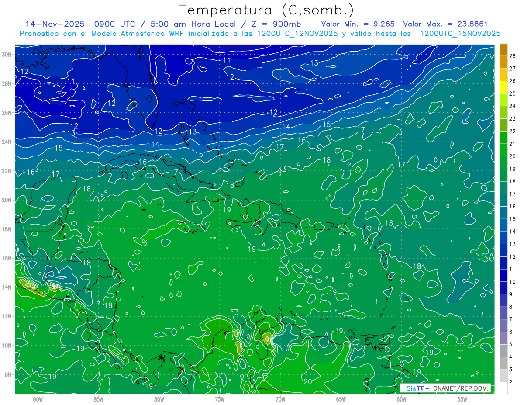
Task: Click the color scale label "2"
Action: coord(511,382)
